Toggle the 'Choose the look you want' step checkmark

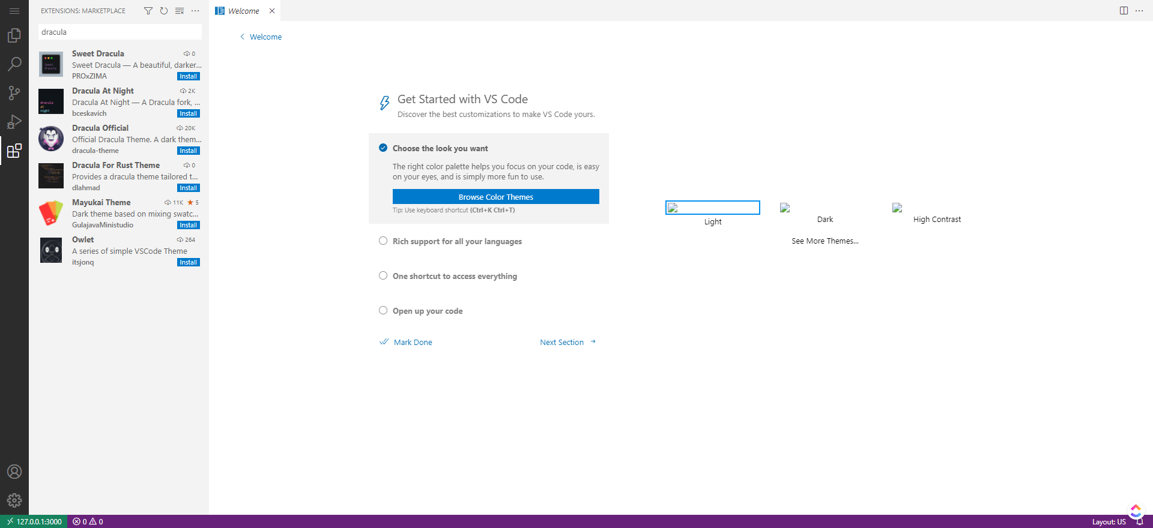coord(383,148)
